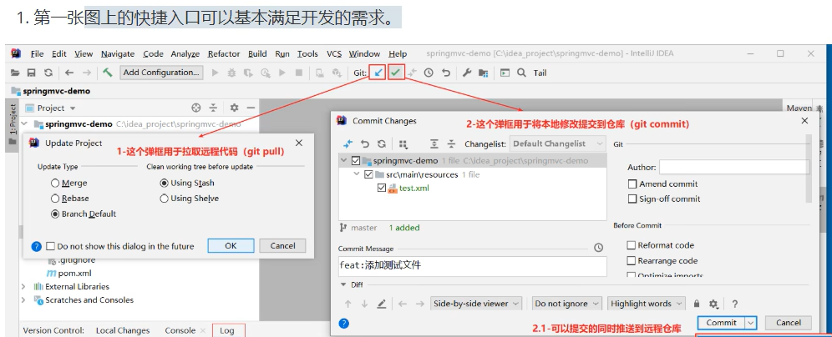Select the Merge update type

[x=55, y=183]
